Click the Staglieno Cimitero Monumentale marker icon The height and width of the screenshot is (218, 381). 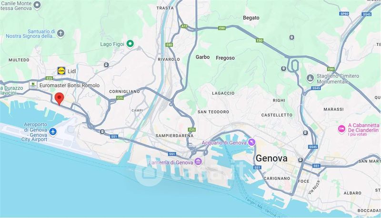tap(310, 78)
